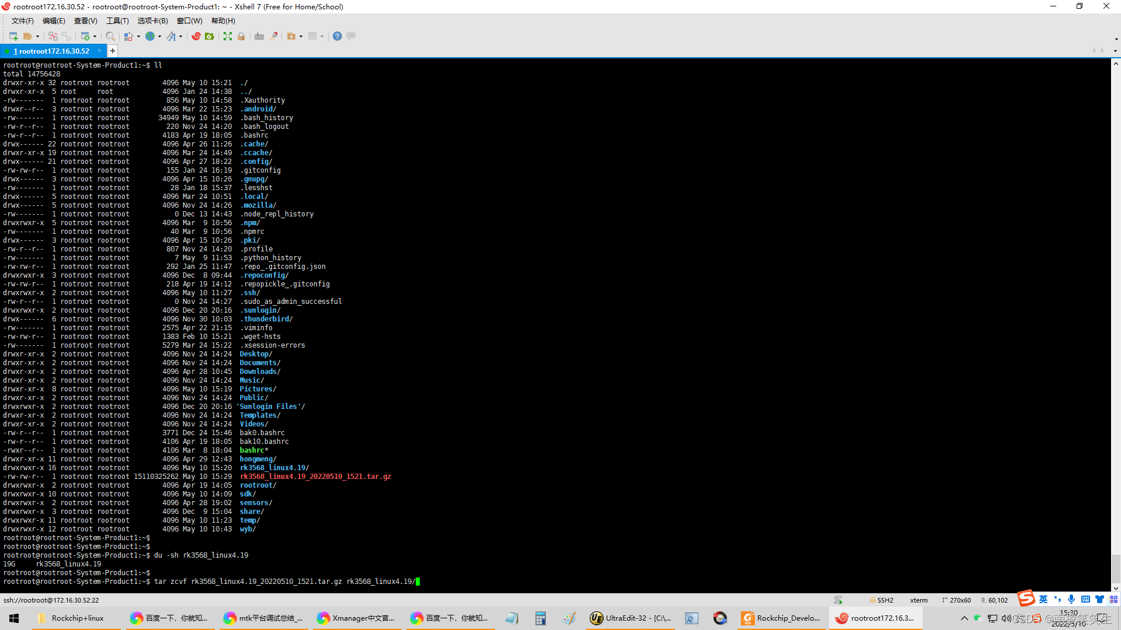Screen dimensions: 1121x630
Task: Select the rootroot172.16.30.52 session tab
Action: 53,51
